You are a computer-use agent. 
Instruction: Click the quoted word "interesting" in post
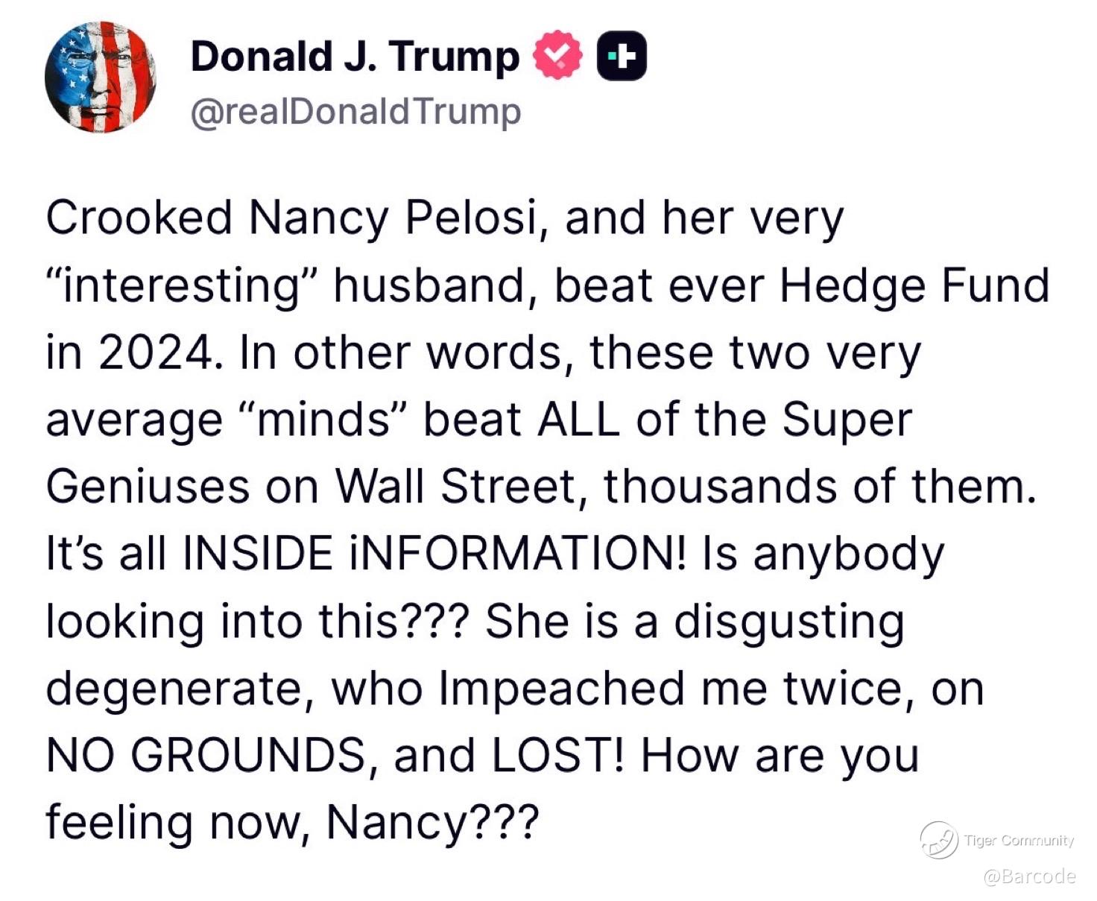(183, 286)
